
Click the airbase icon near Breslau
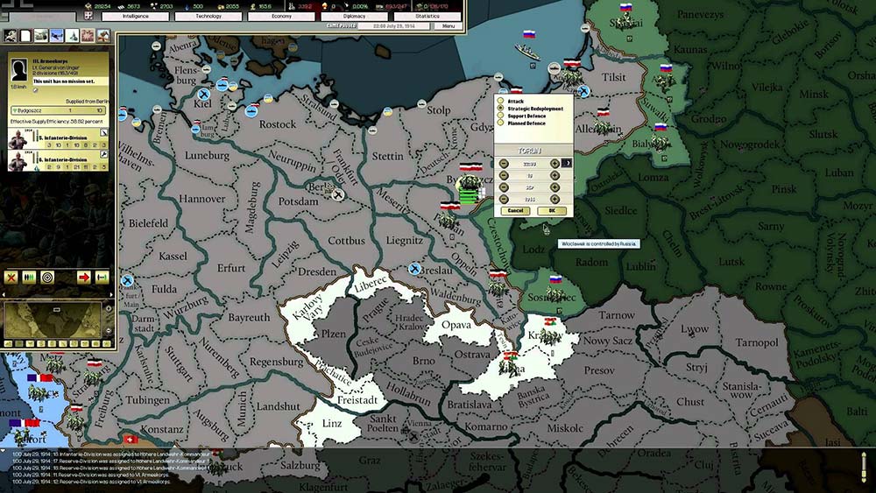pos(414,268)
